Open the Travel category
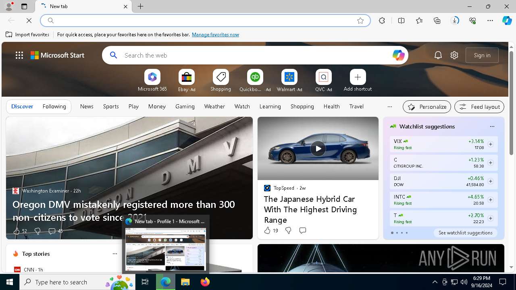 [356, 106]
